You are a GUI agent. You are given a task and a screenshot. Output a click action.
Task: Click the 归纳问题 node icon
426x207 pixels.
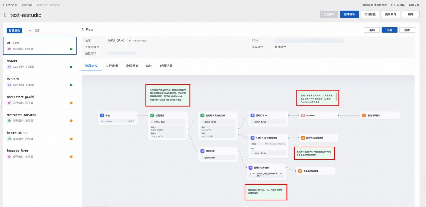click(202, 151)
